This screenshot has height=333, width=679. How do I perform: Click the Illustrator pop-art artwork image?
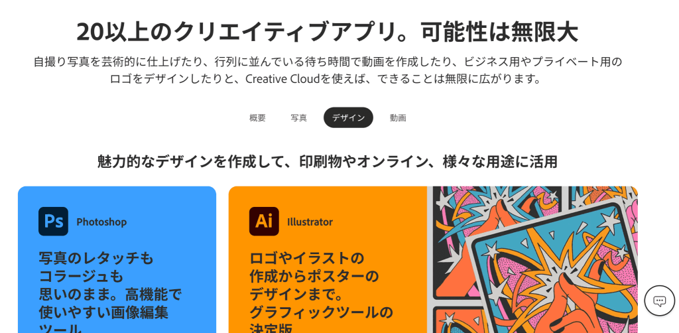point(532,260)
